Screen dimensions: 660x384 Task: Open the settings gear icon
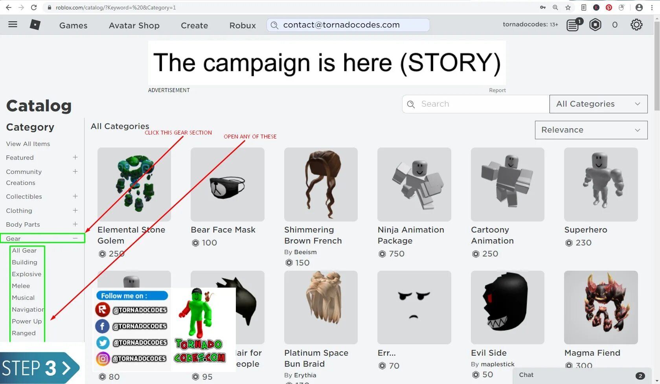[636, 25]
